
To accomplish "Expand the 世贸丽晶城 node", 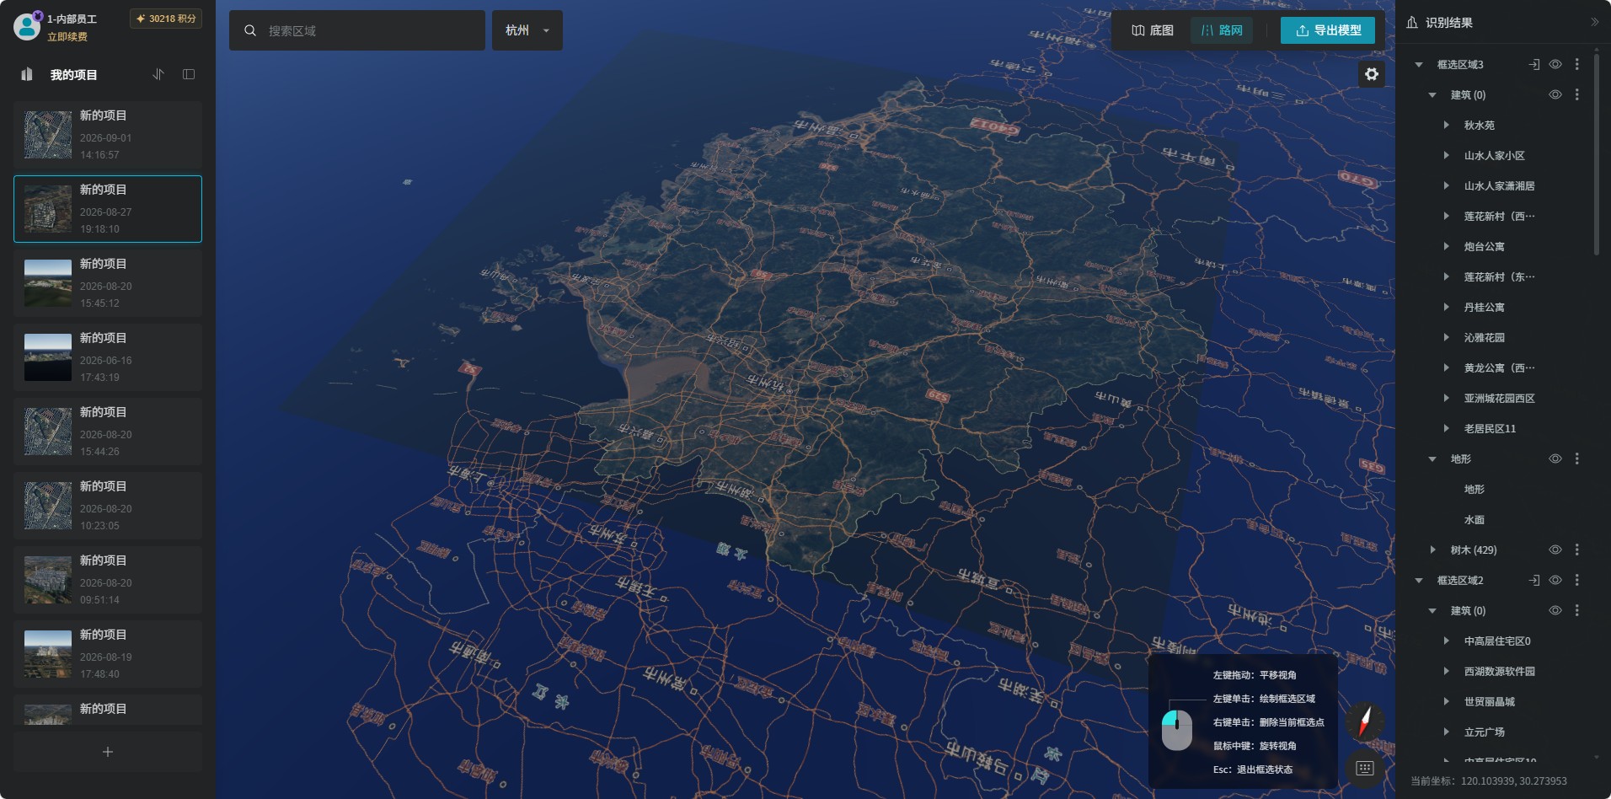I will click(1446, 701).
